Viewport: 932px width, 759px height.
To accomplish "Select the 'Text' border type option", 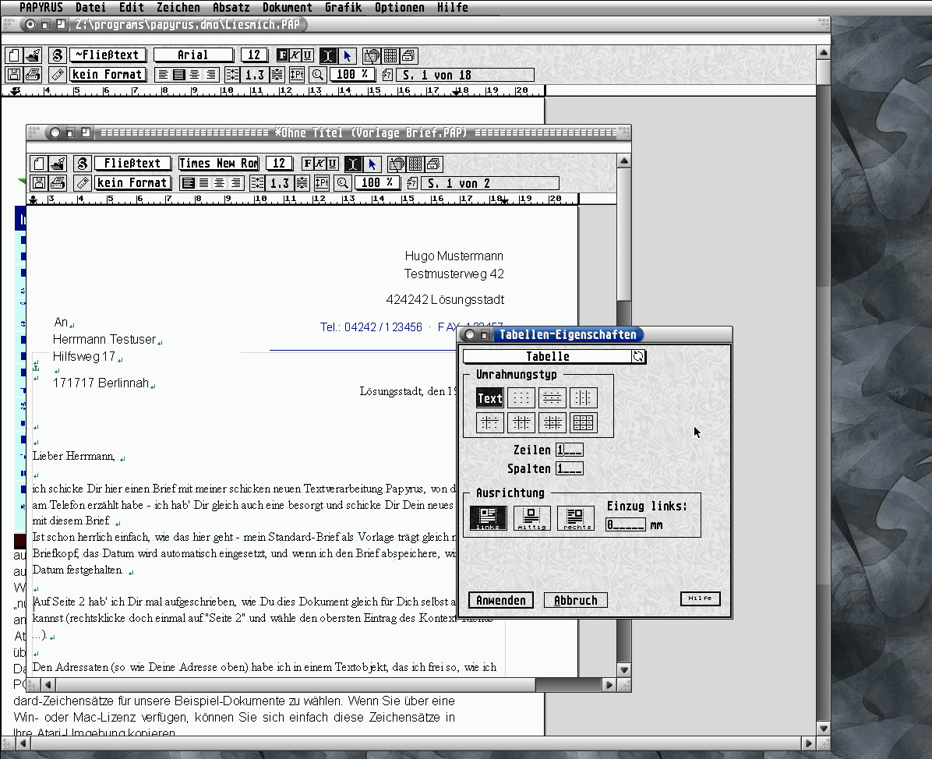I will (489, 398).
